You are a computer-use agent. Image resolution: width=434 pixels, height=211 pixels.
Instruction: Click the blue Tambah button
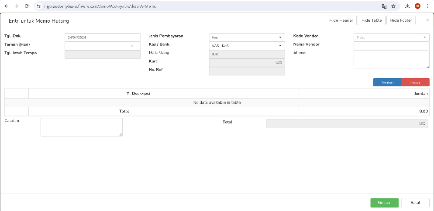coord(387,82)
